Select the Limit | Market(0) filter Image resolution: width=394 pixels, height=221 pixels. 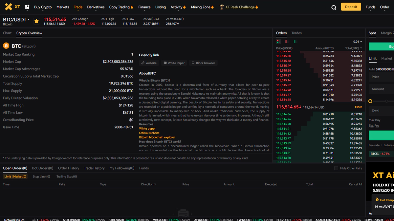pos(15,176)
